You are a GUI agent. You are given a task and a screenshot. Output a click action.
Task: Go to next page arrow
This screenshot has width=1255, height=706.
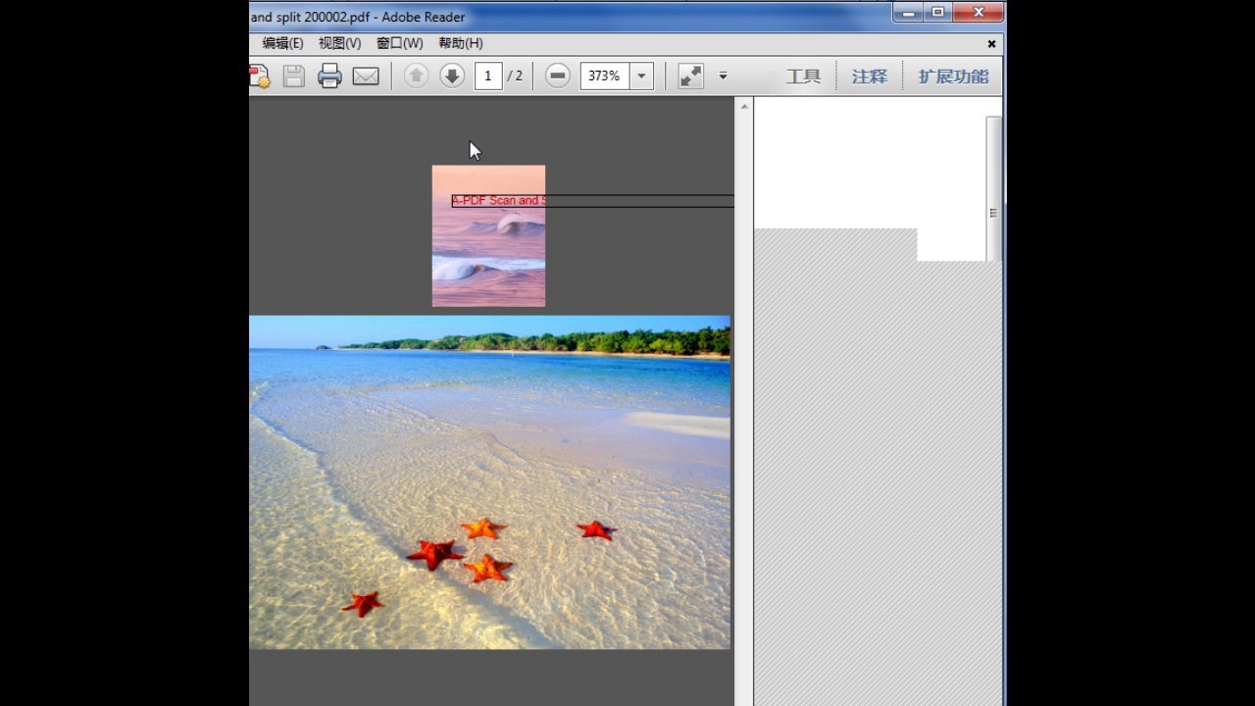452,76
